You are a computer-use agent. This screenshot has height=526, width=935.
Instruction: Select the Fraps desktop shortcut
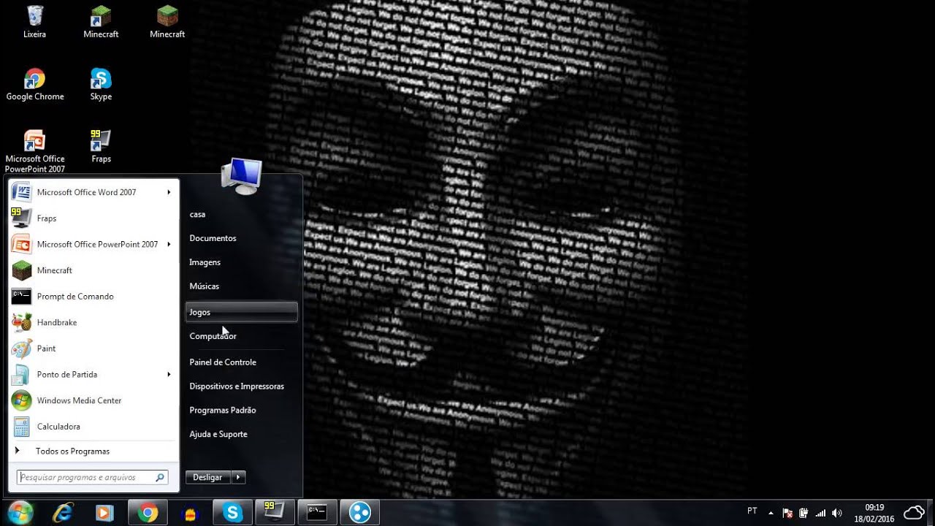click(101, 146)
